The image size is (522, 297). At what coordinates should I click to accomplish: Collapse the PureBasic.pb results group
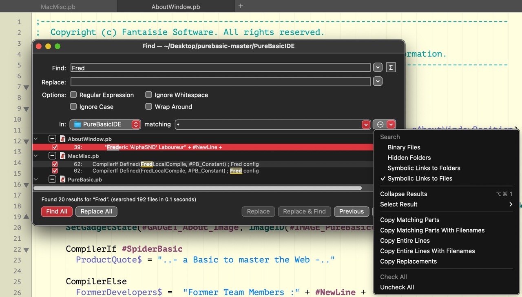click(36, 180)
